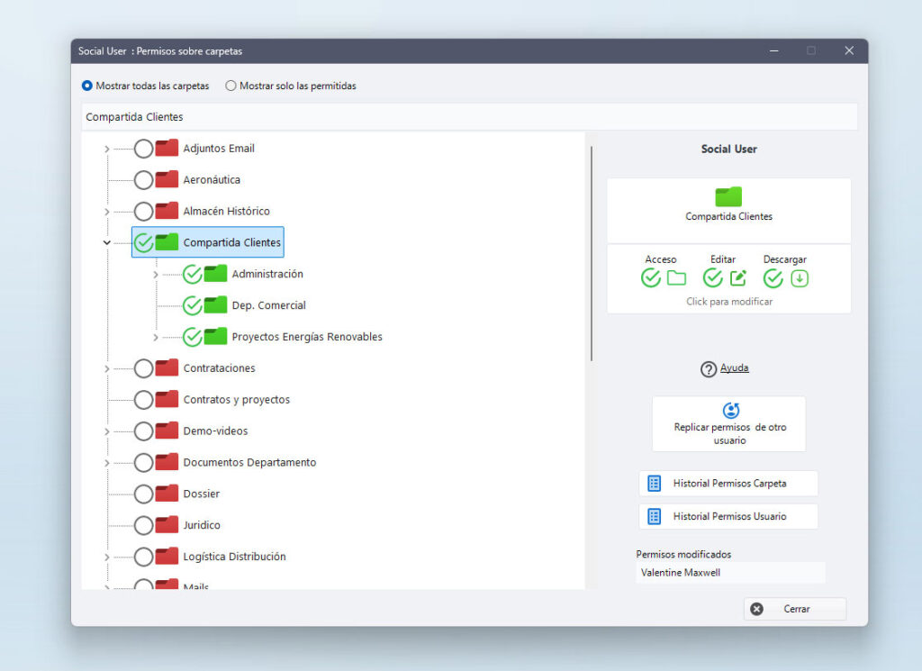Click the folder tree vertical scrollbar
This screenshot has width=922, height=671.
click(592, 252)
